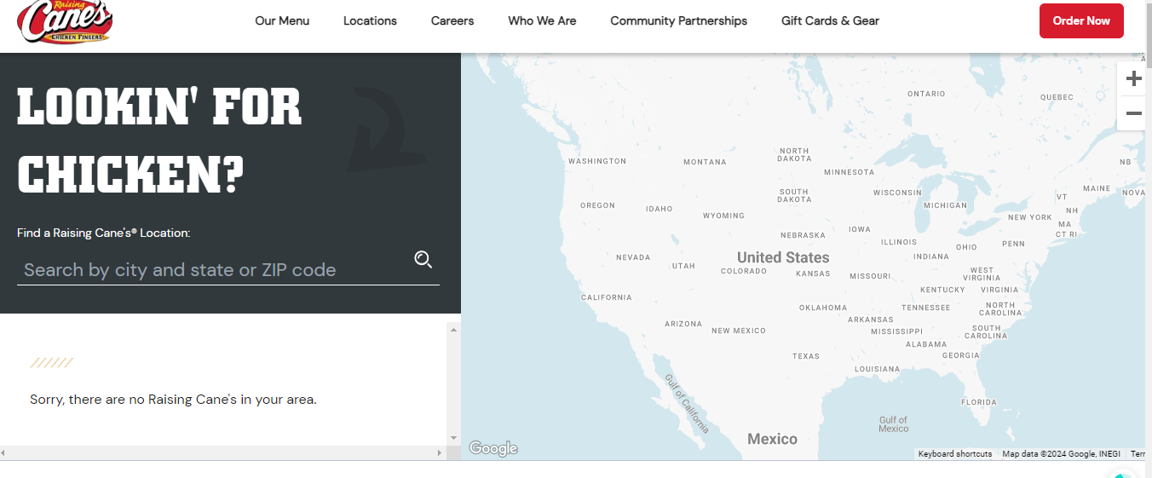The width and height of the screenshot is (1152, 478).
Task: Click the results panel scroll up arrow
Action: coord(453,329)
